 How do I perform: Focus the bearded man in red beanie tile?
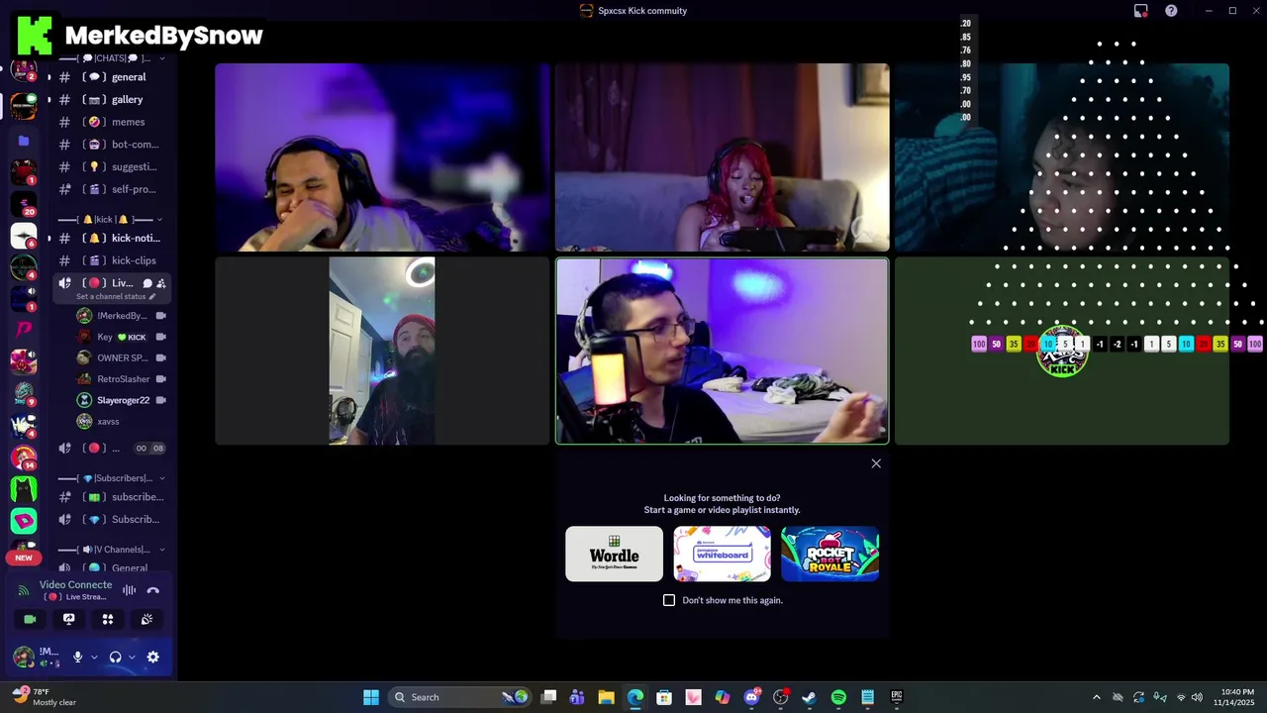(x=382, y=351)
